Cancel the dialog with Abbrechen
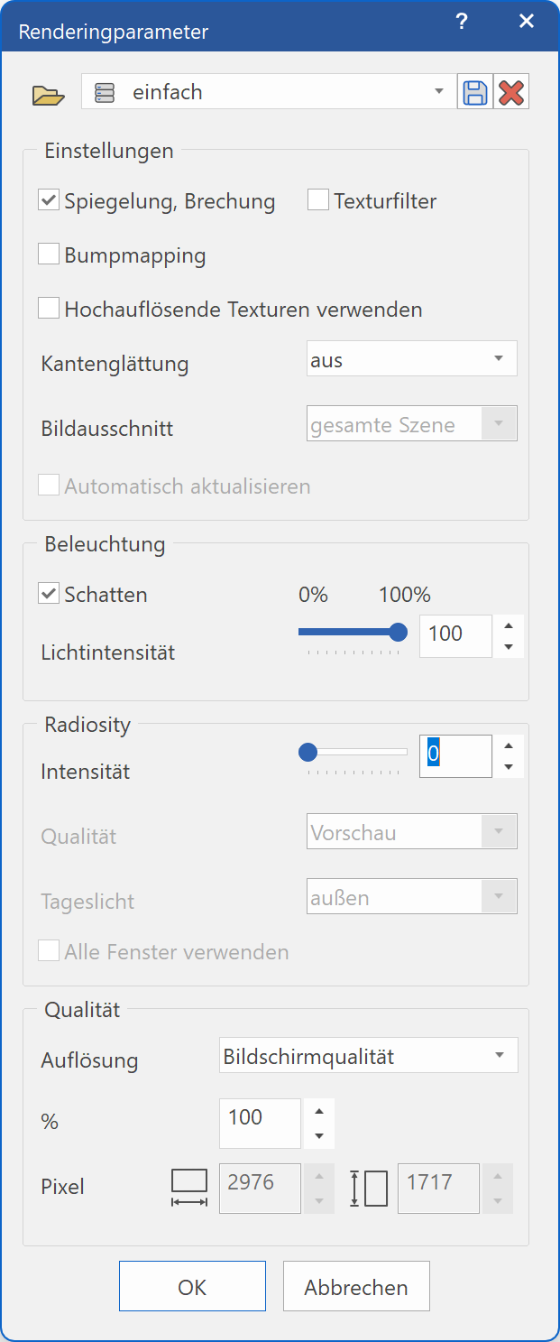The width and height of the screenshot is (560, 1342). tap(356, 1285)
